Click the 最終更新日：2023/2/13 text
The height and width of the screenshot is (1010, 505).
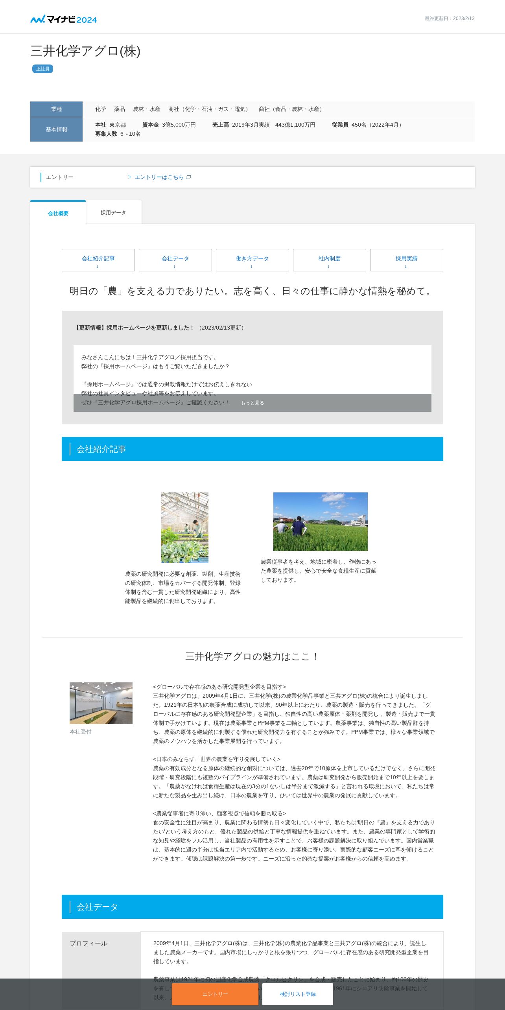pyautogui.click(x=450, y=18)
